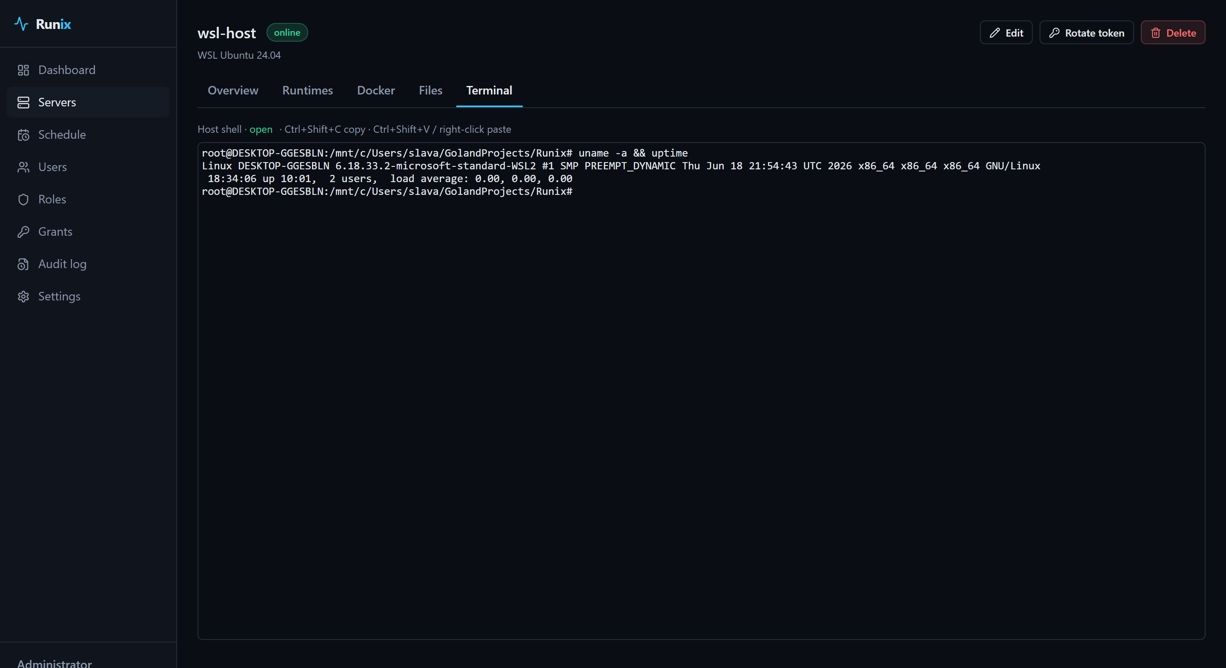Open Settings from the sidebar
Screen dimensions: 1226x668
(x=88, y=297)
